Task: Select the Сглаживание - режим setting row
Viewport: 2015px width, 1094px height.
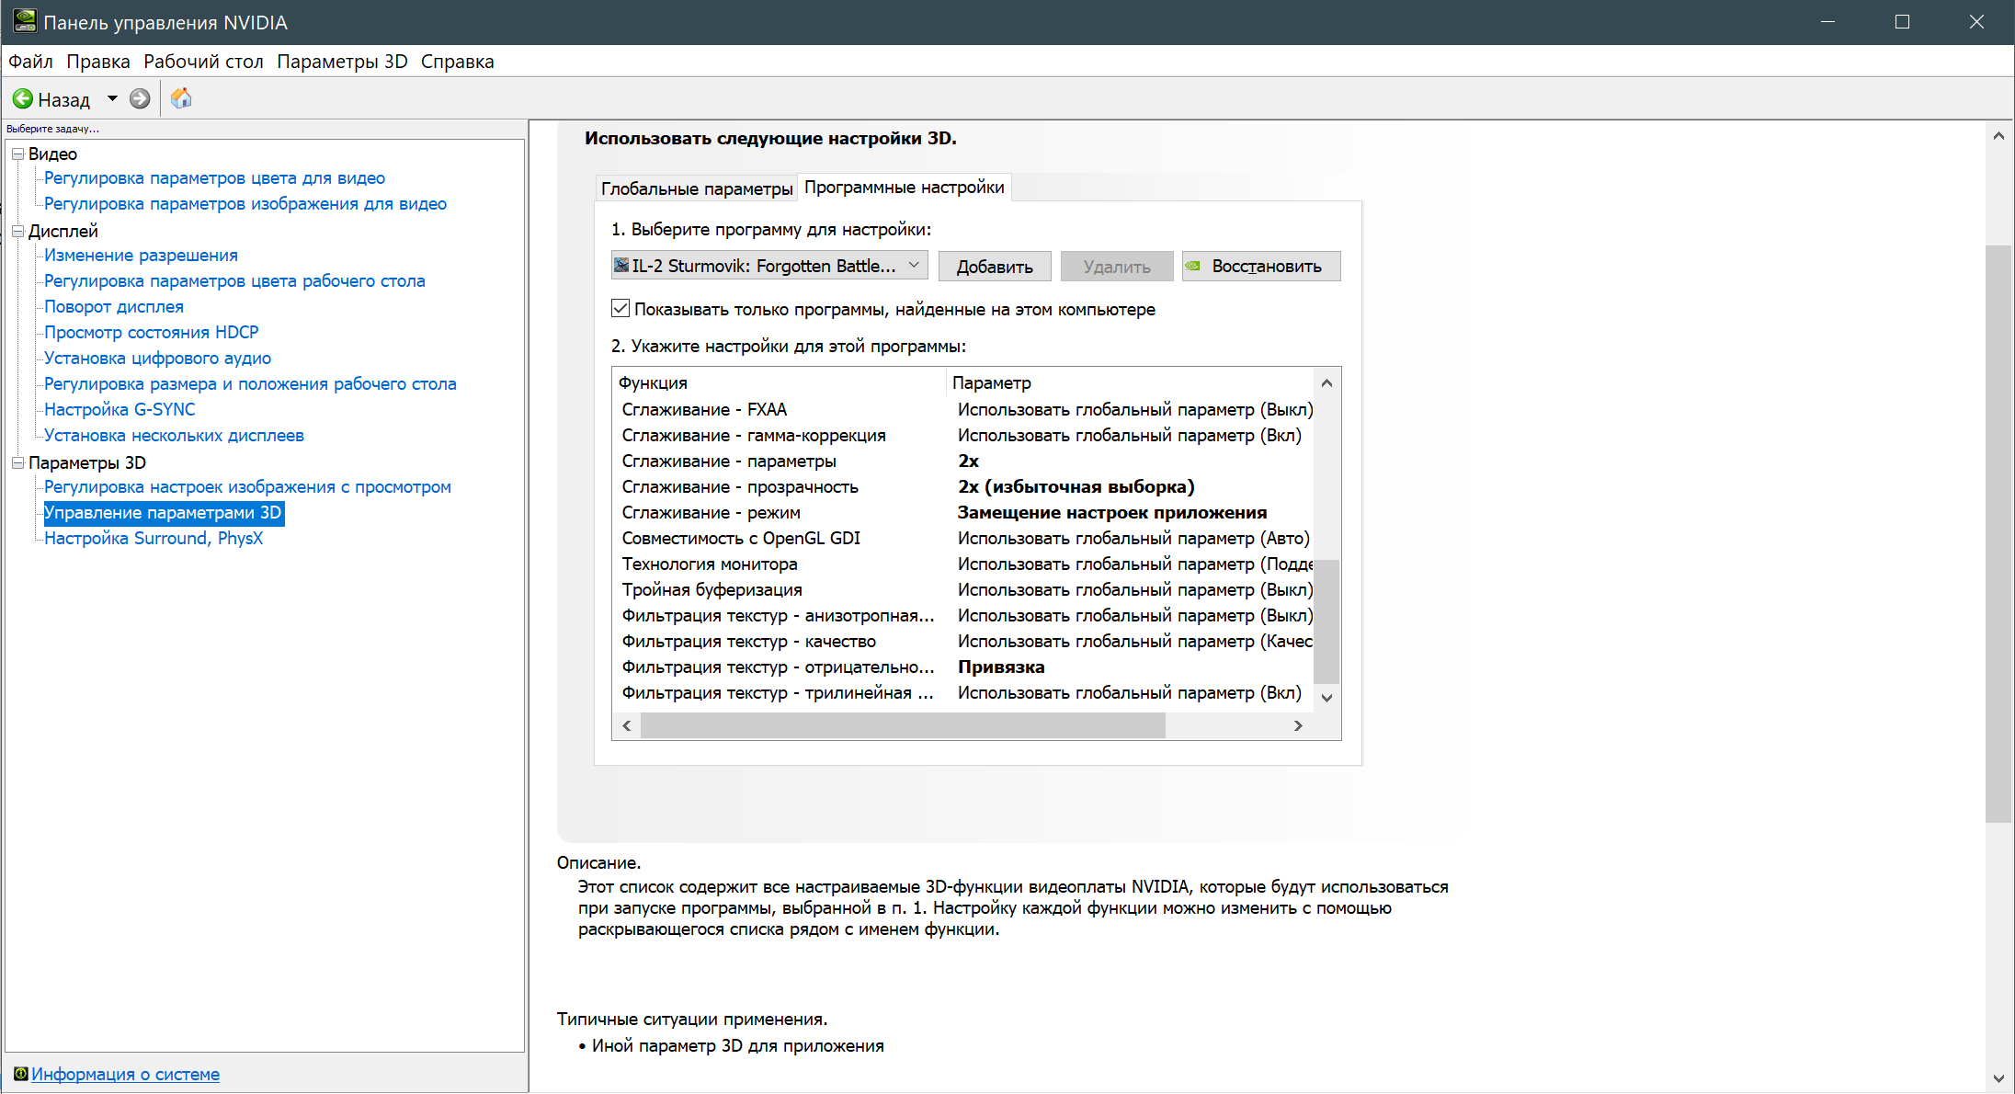Action: (x=711, y=513)
